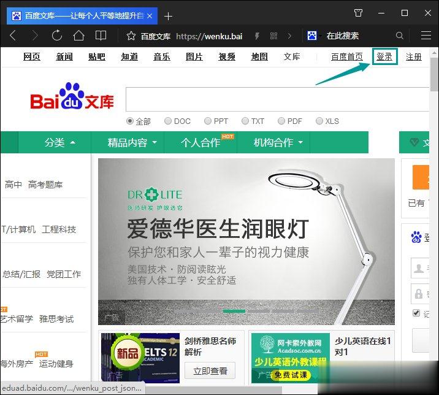Click Baidu paw icon in login panel

coord(416,237)
